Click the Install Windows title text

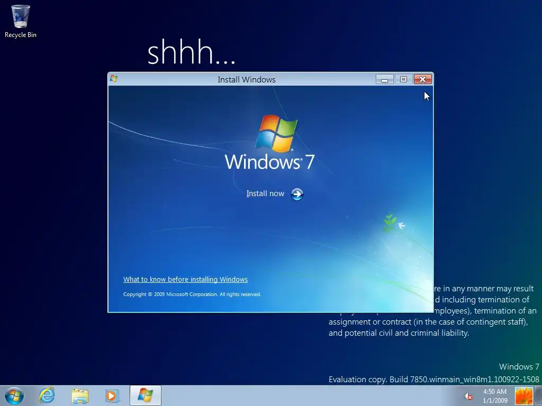(247, 79)
